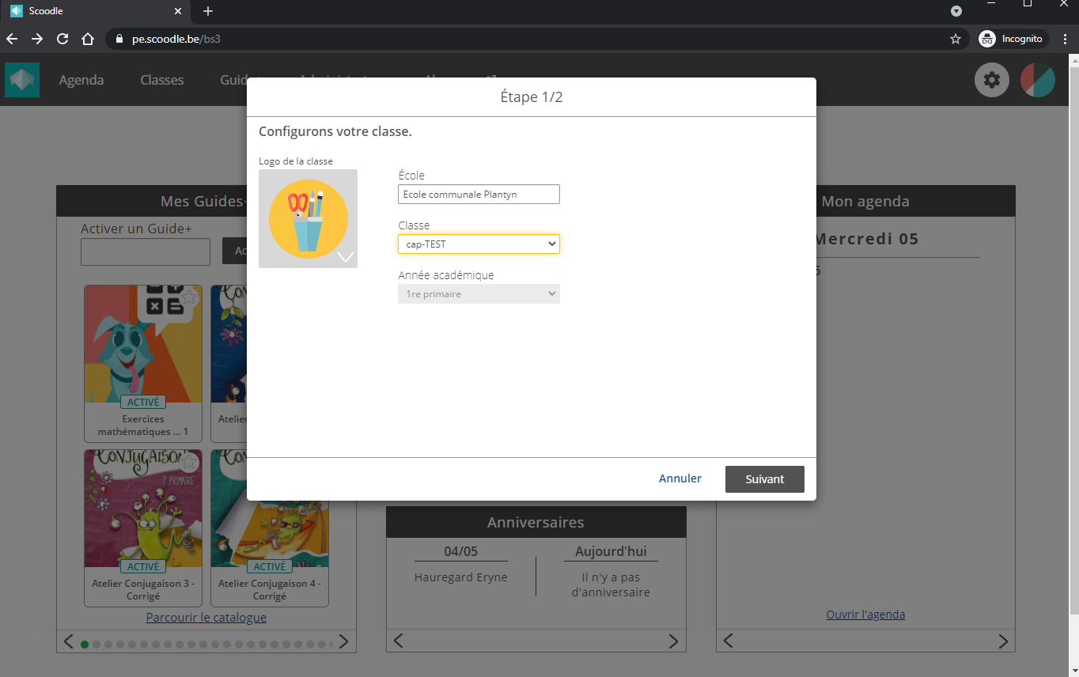
Task: Open new browser tab with plus
Action: point(208,11)
